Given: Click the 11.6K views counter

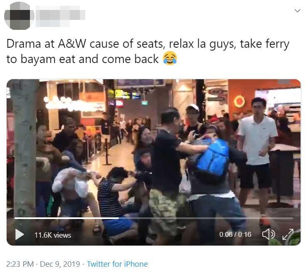Looking at the screenshot, I should [x=53, y=235].
